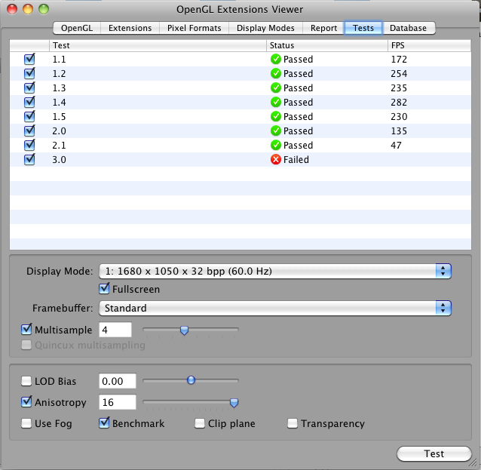Click the Status column header
Screen dimensions: 481x470
click(327, 45)
